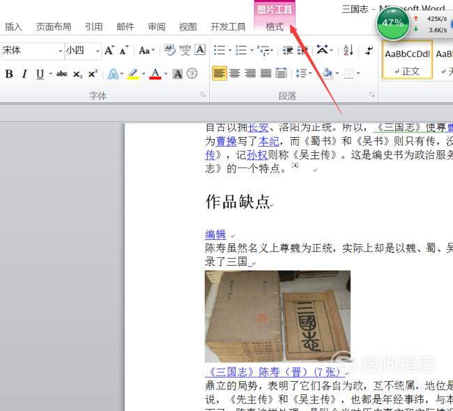Open the Font dialog launcher
This screenshot has width=453, height=411.
[x=203, y=95]
